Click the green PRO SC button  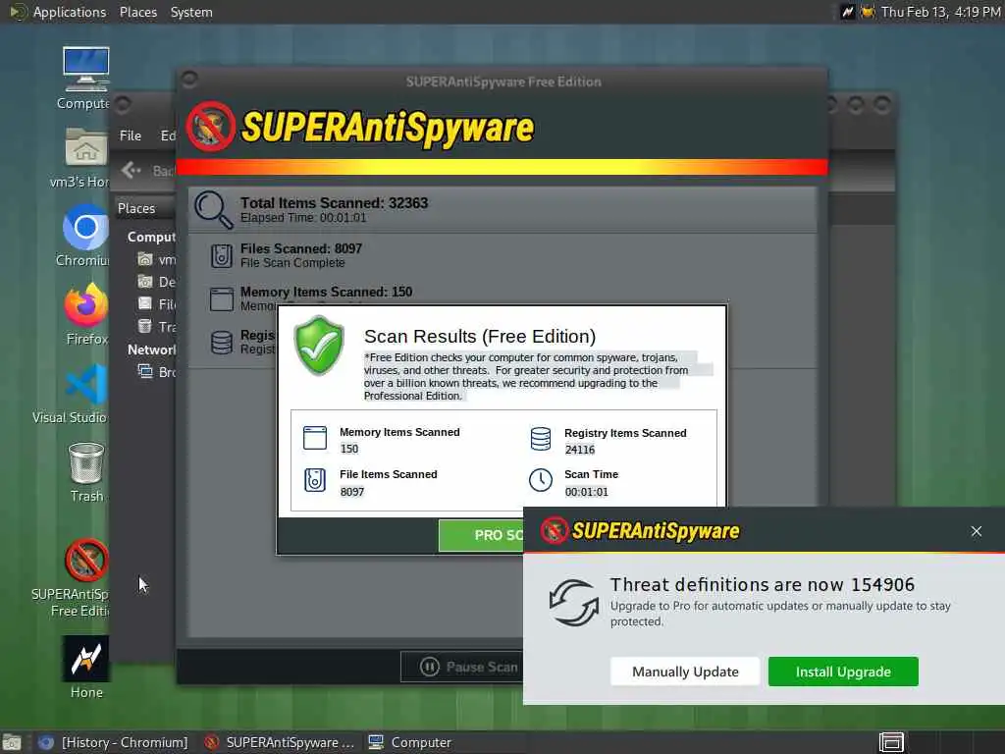pos(481,535)
